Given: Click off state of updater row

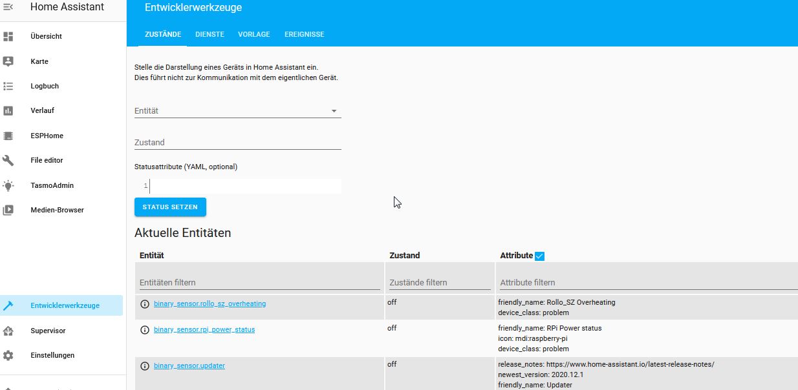Looking at the screenshot, I should (392, 364).
